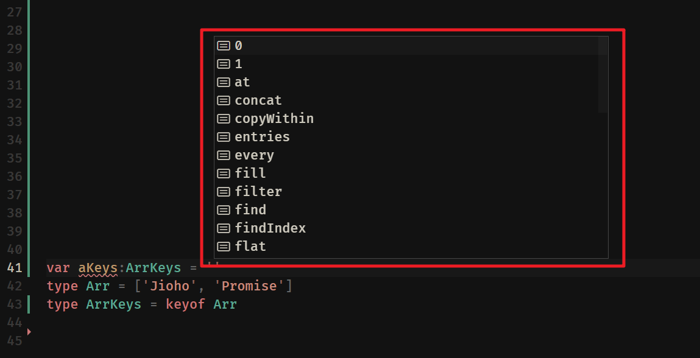This screenshot has height=358, width=700.
Task: Click the property icon beside "concat"
Action: [224, 100]
